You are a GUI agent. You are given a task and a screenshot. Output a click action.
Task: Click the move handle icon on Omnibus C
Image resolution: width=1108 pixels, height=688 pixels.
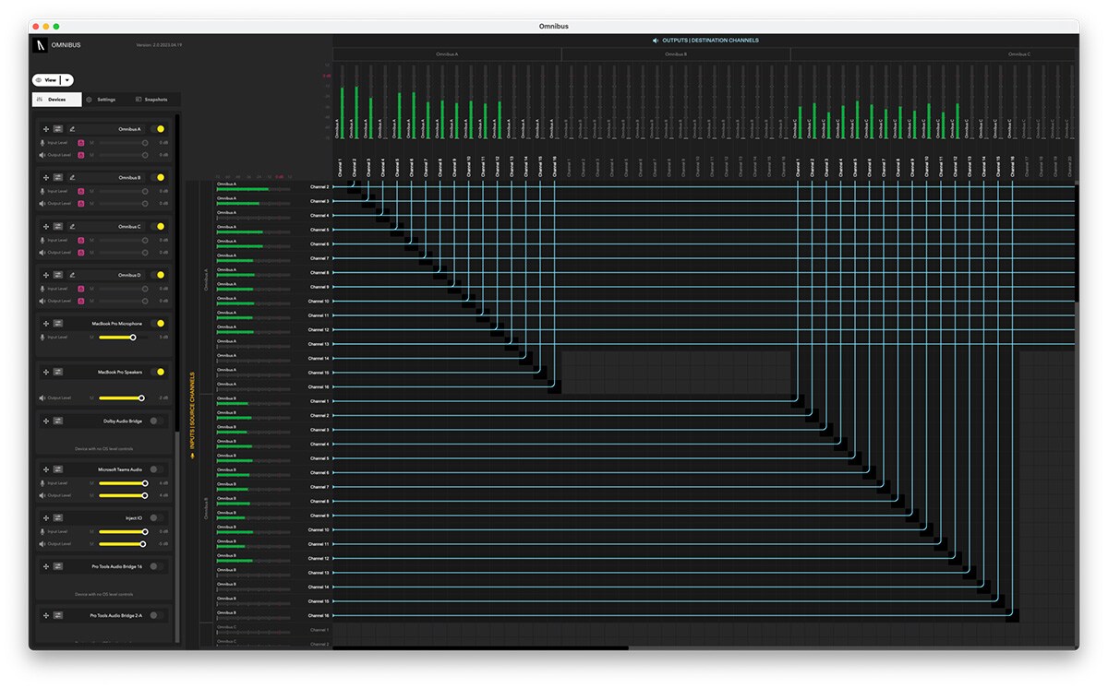(x=45, y=226)
